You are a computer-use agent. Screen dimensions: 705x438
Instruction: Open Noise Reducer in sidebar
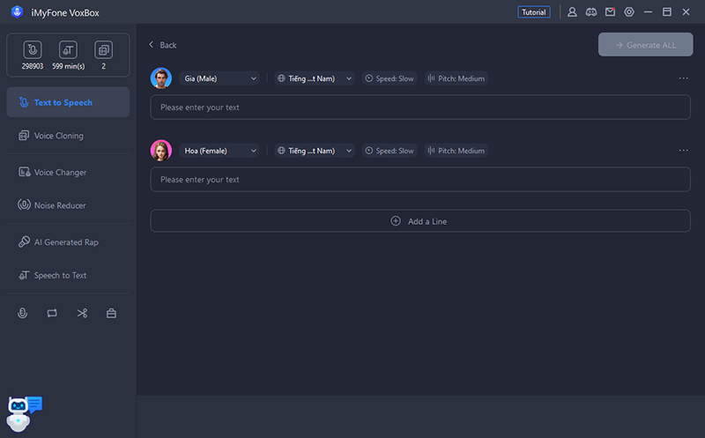68,205
